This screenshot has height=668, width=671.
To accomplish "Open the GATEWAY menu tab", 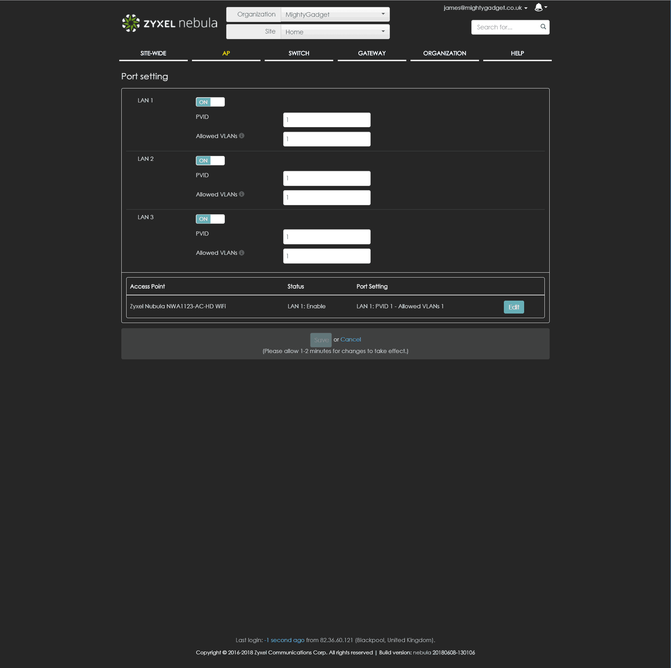I will tap(371, 53).
